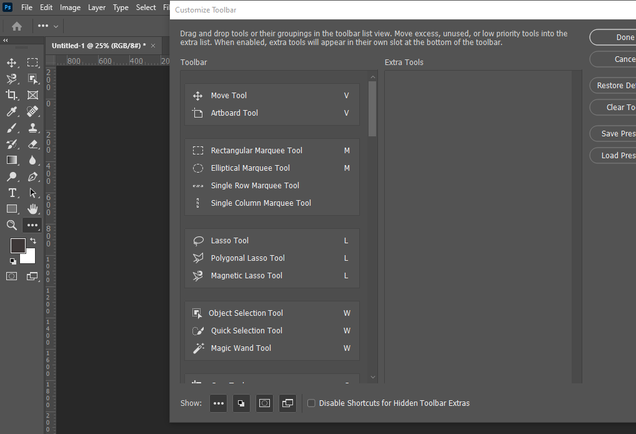This screenshot has height=434, width=636.
Task: Open the white background color swatch
Action: click(30, 258)
